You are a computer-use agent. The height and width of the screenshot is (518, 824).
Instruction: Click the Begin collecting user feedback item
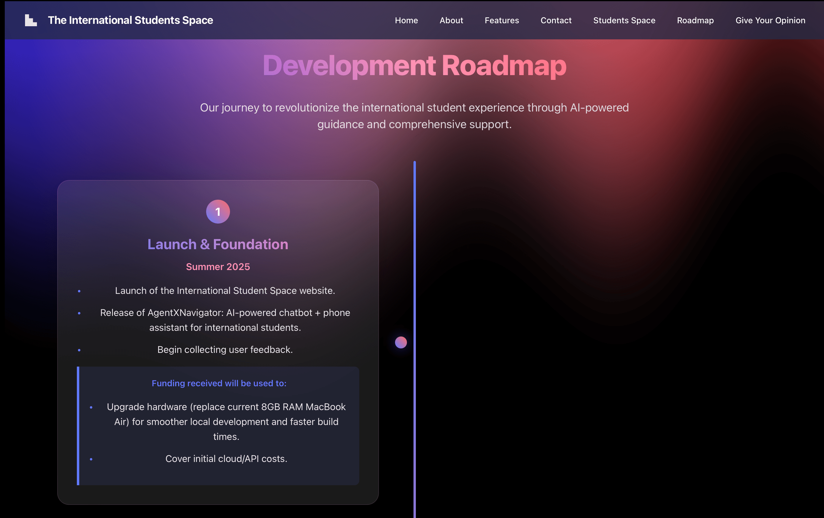pyautogui.click(x=225, y=350)
